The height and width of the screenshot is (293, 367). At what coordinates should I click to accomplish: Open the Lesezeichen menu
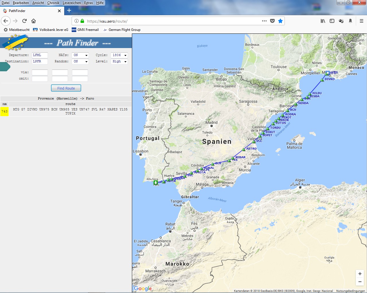[x=72, y=3]
